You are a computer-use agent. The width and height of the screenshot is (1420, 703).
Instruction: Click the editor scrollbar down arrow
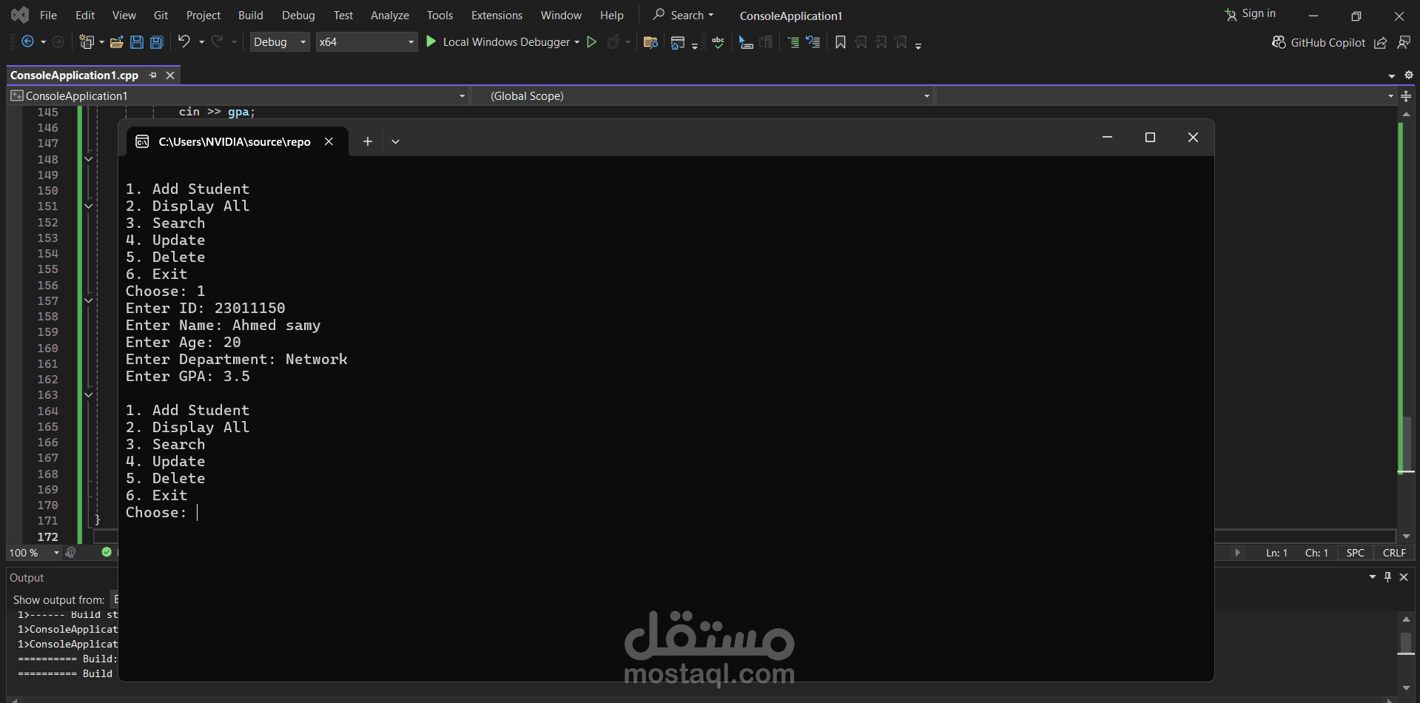[1406, 536]
